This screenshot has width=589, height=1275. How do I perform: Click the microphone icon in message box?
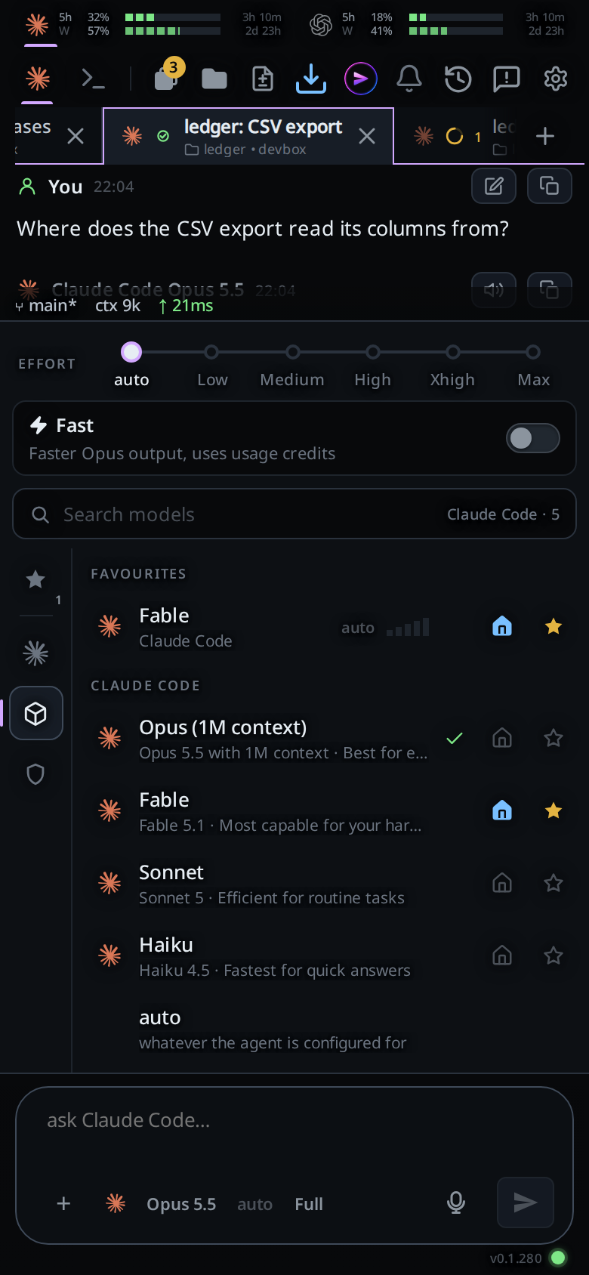click(x=456, y=1202)
